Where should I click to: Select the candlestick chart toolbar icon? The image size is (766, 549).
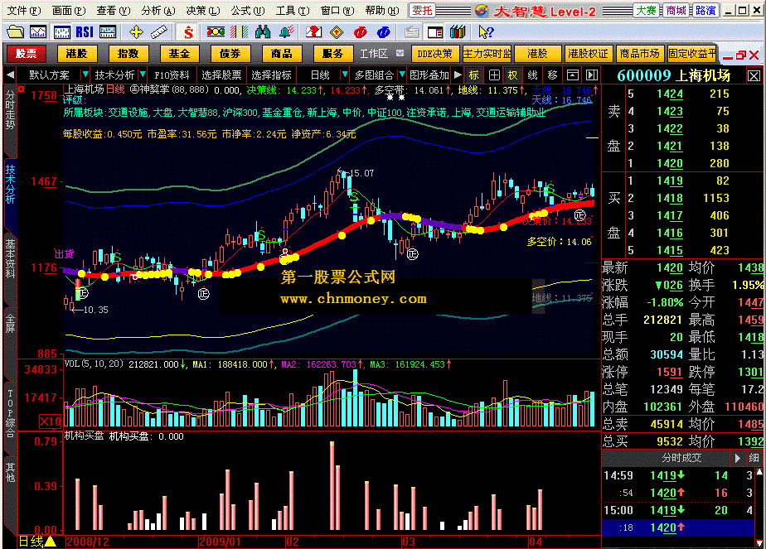pos(61,32)
